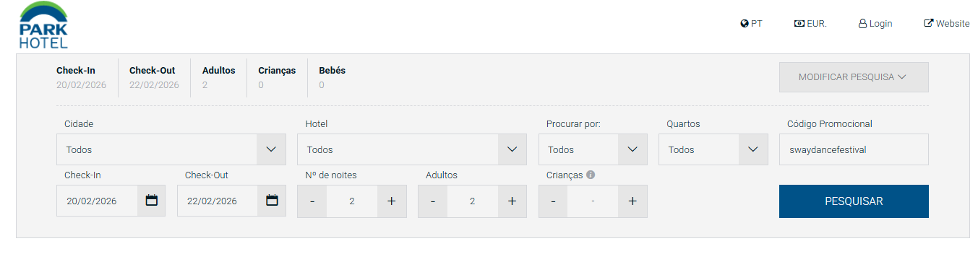The image size is (978, 262).
Task: Open the external Website link
Action: [947, 24]
